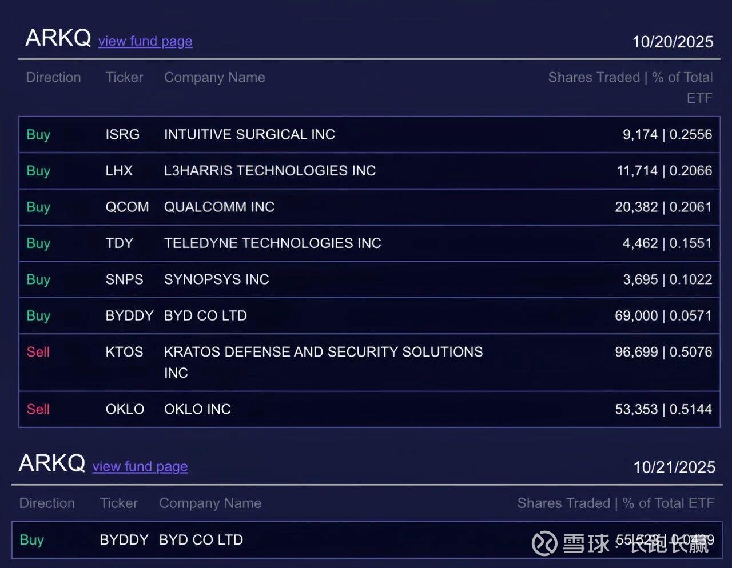Screen dimensions: 732x568
Task: Select the LHX ticker cell
Action: click(x=119, y=170)
